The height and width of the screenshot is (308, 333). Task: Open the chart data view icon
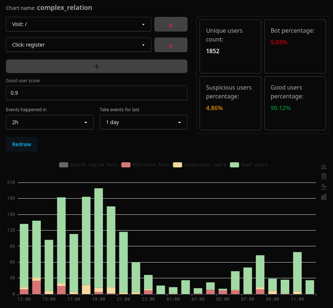click(323, 176)
